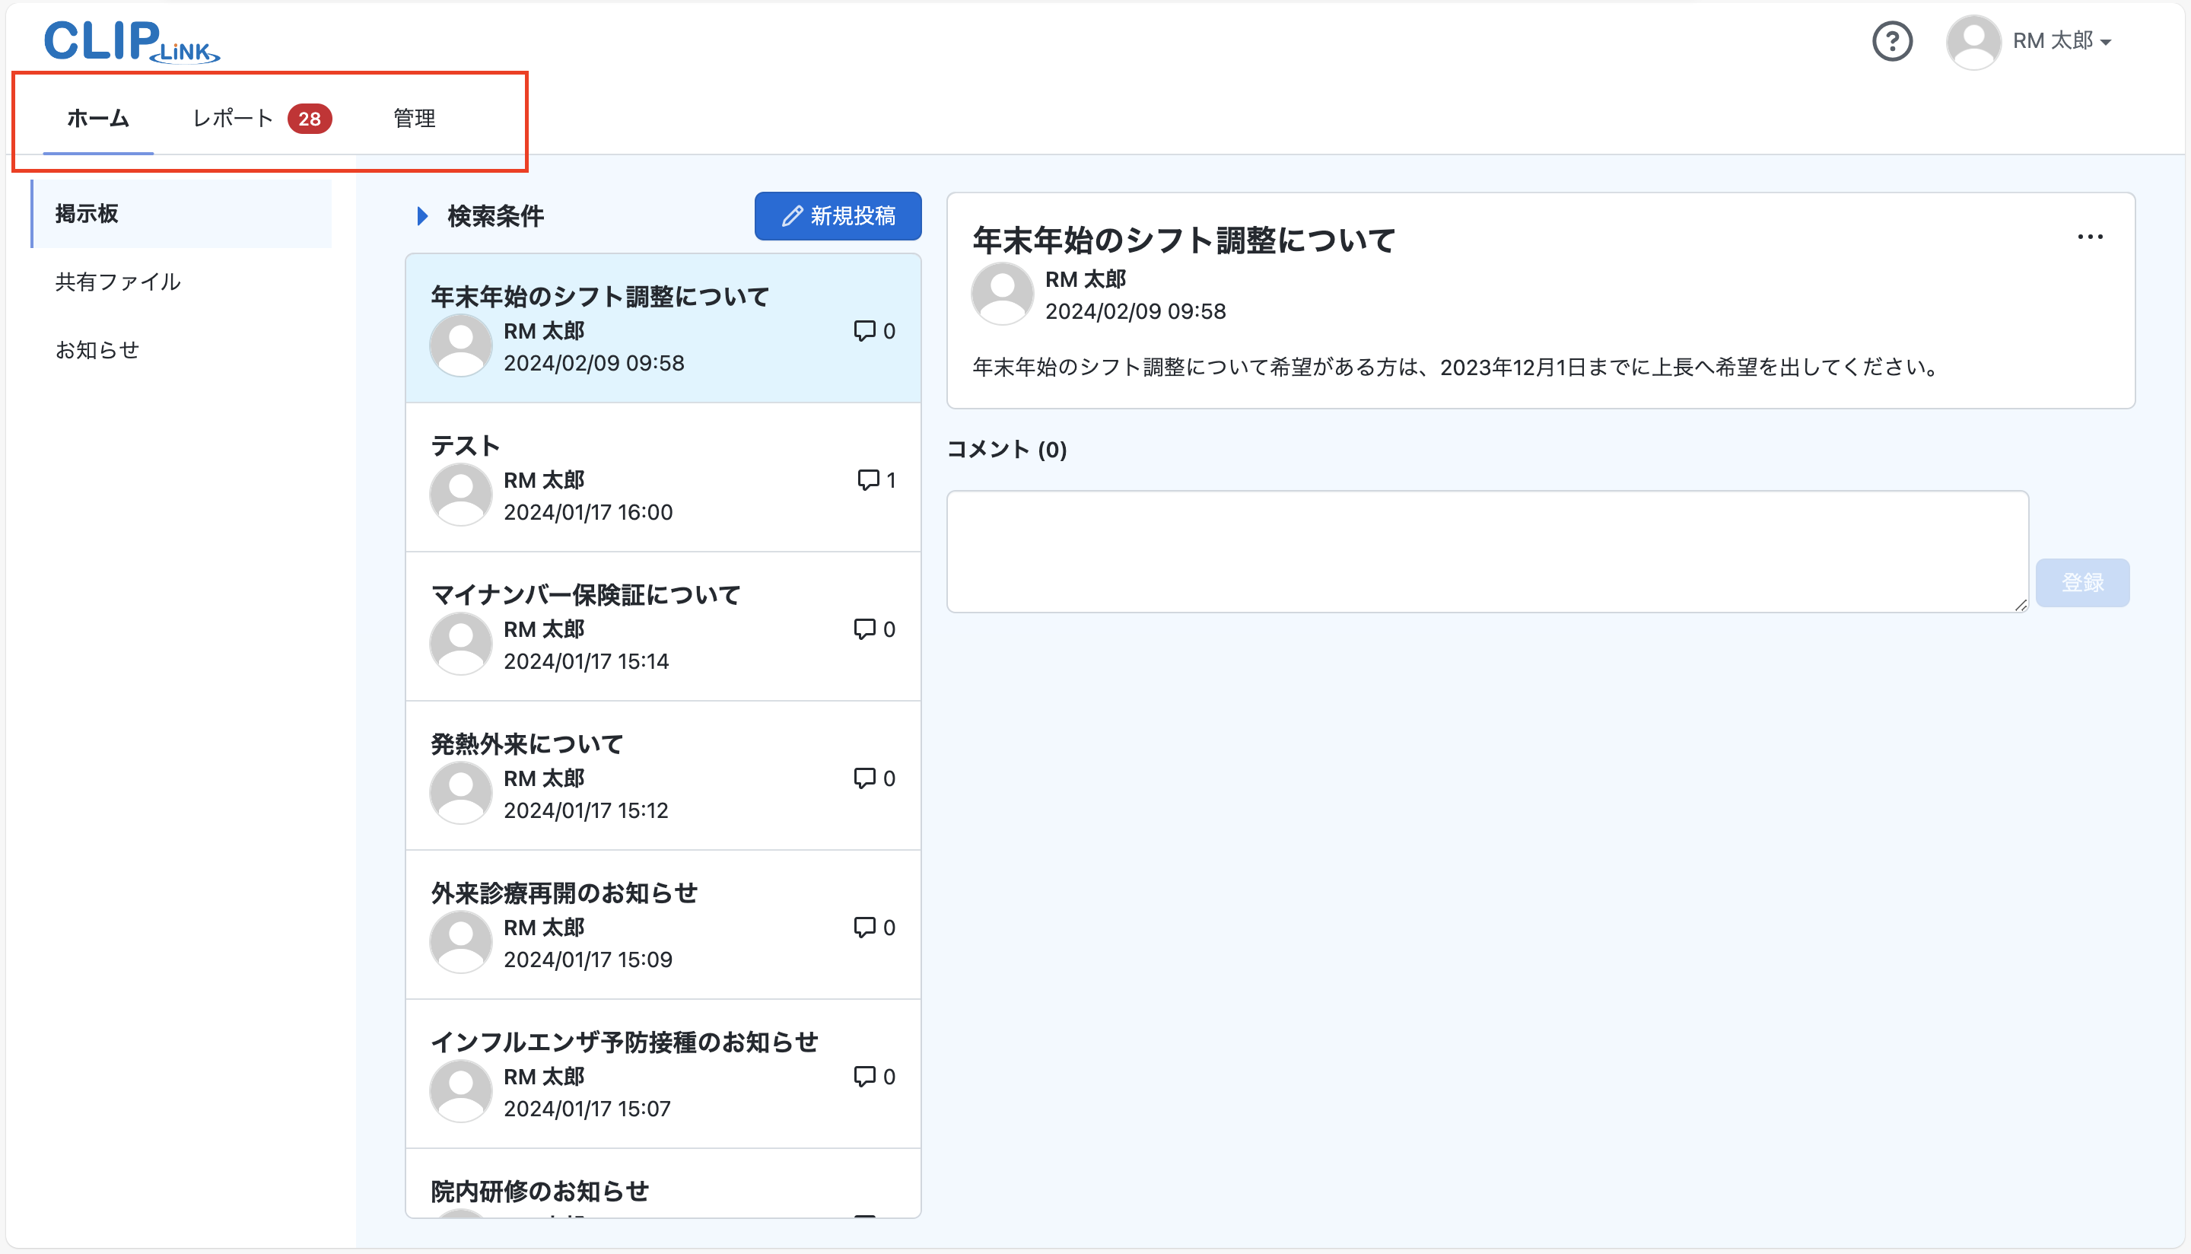
Task: Click comment icon on テスト post
Action: coord(867,479)
